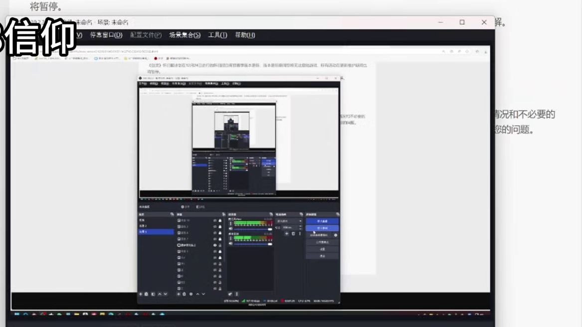Add a new source with plus icon

pos(179,294)
